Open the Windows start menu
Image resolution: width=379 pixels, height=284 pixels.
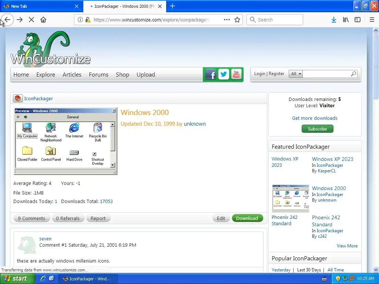pos(17,279)
